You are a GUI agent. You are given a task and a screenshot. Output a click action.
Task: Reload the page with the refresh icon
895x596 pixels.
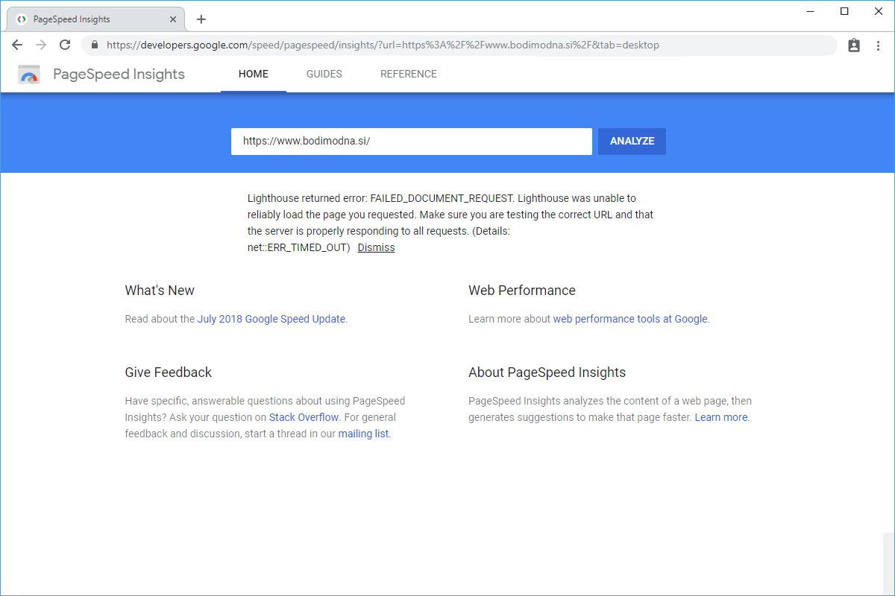point(65,45)
